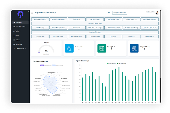Click the Dashboard home icon in sidebar
The height and width of the screenshot is (113, 170).
pyautogui.click(x=14, y=22)
